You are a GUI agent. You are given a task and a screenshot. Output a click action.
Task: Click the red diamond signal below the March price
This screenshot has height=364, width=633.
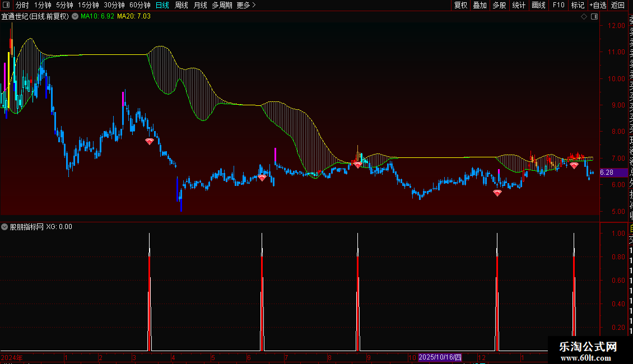click(150, 141)
